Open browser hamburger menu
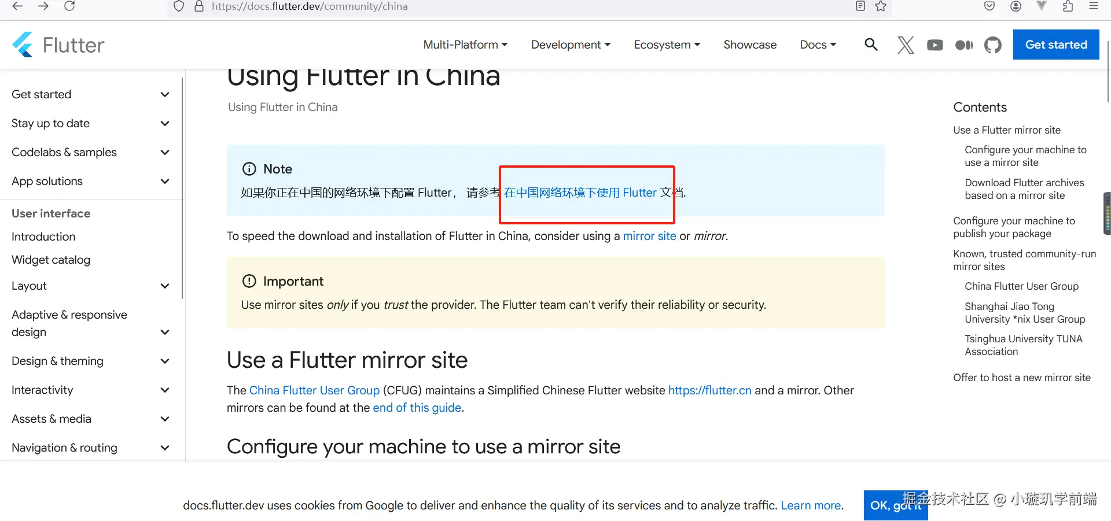This screenshot has width=1111, height=521. click(1094, 6)
